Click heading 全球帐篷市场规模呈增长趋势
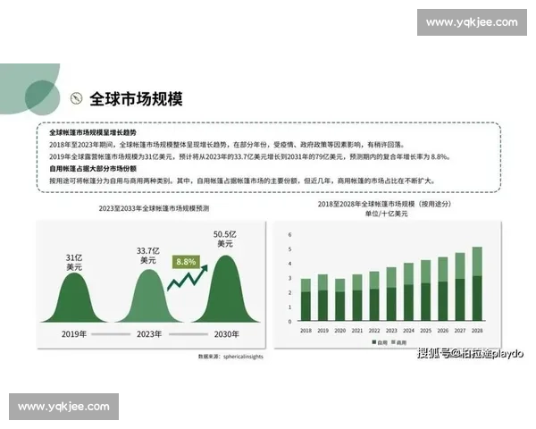536x429 pixels. click(x=93, y=133)
